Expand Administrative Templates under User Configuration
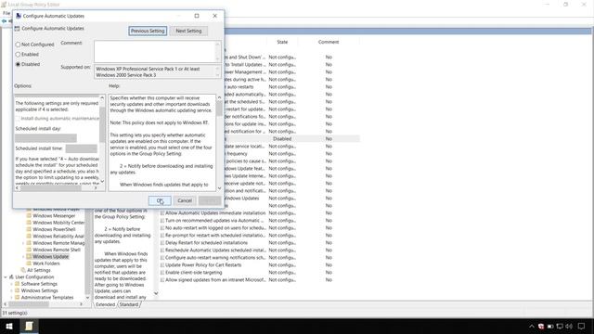This screenshot has height=334, width=594. pyautogui.click(x=11, y=297)
